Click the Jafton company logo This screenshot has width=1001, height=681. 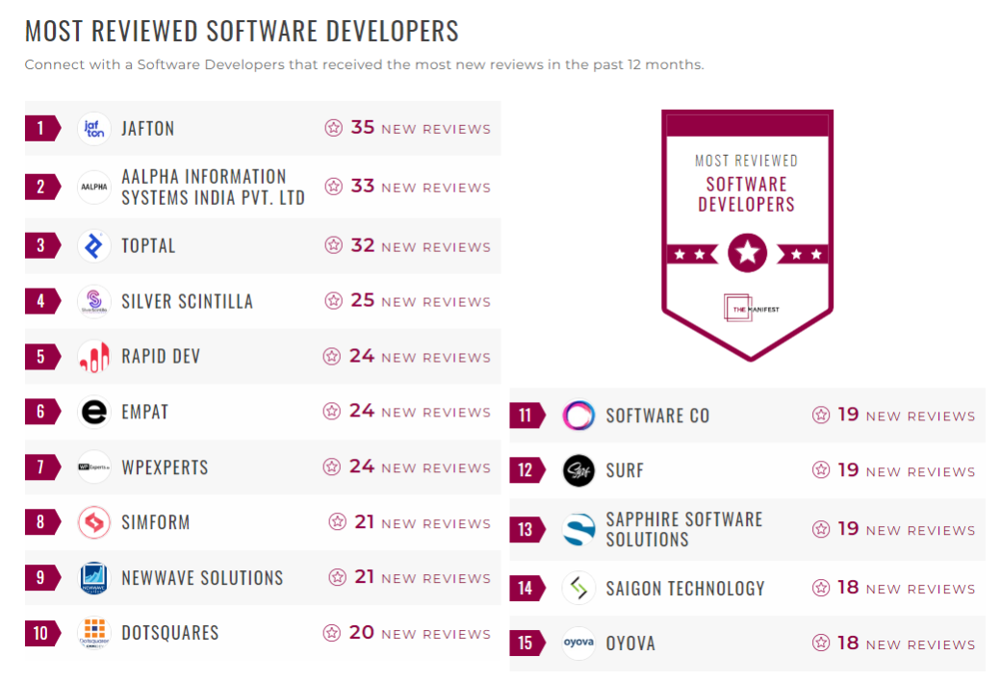pos(94,128)
